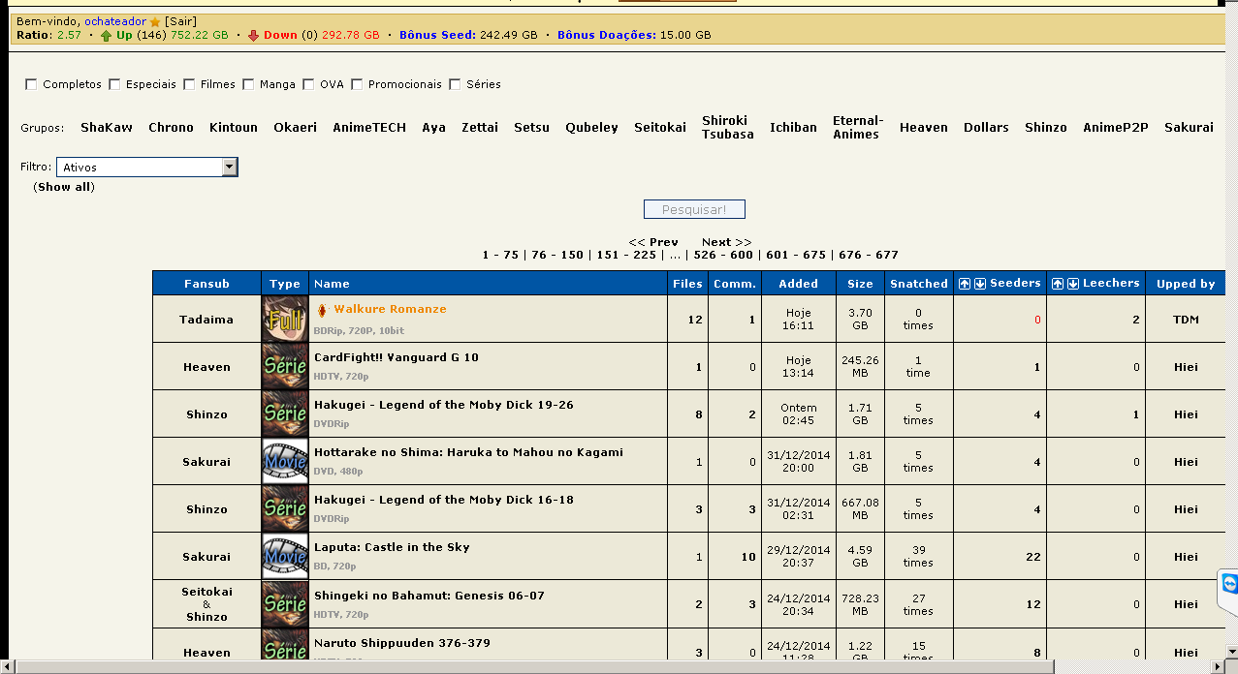Open Shingeki no Bahamut: Genesis 06-07
Screen dimensions: 1238x674
click(429, 595)
